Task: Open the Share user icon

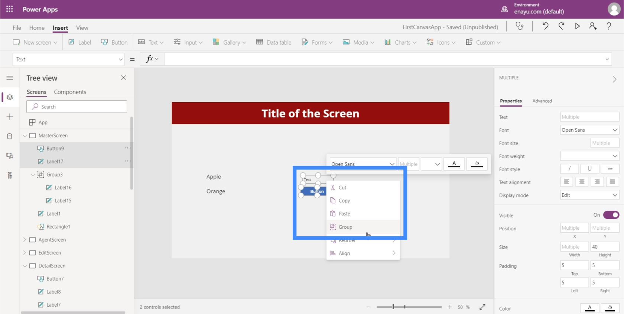Action: click(593, 26)
